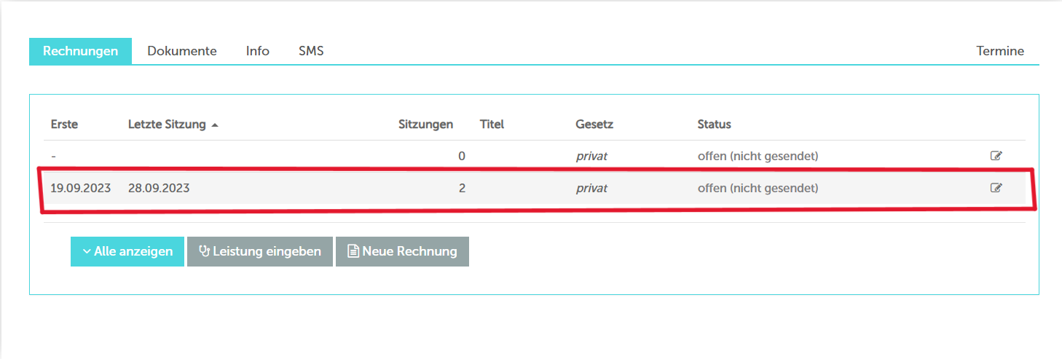Go to Termine on the right
The width and height of the screenshot is (1062, 359).
(1000, 51)
